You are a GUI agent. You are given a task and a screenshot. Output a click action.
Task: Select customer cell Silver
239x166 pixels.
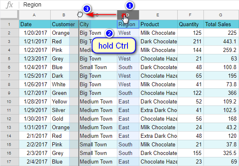pyautogui.click(x=65, y=110)
